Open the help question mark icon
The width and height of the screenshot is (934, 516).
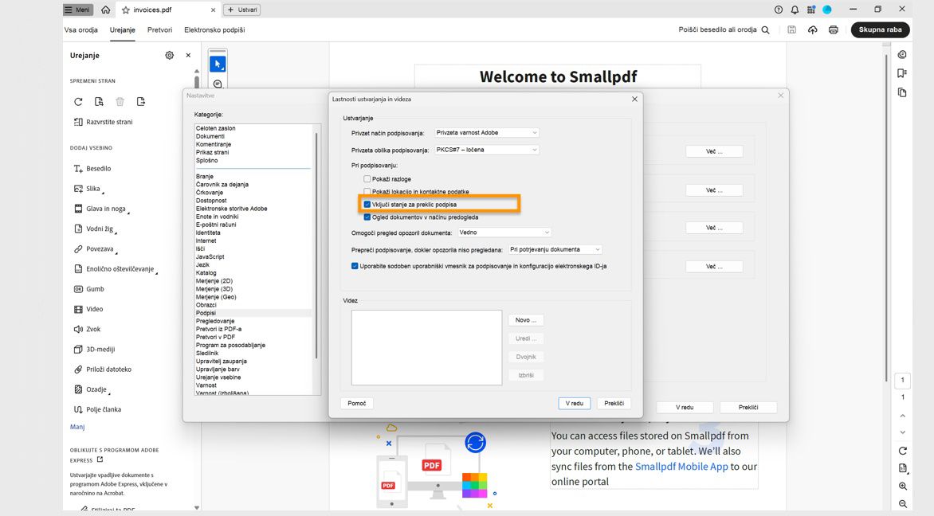pyautogui.click(x=779, y=10)
